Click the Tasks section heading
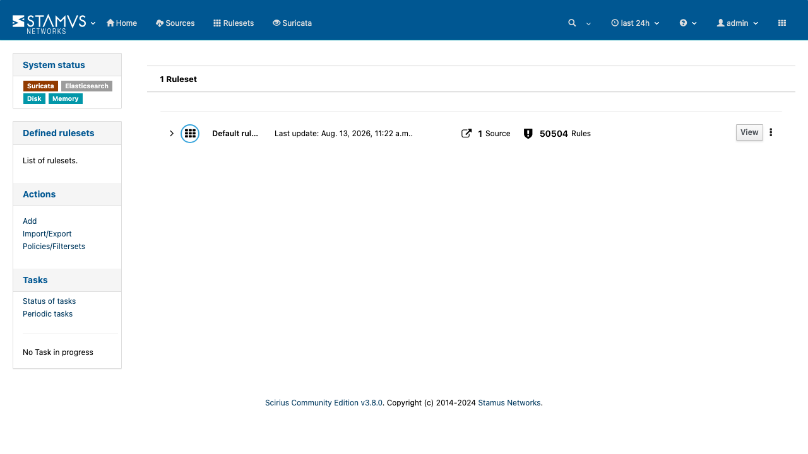Screen dimensions: 808x454 click(x=35, y=280)
